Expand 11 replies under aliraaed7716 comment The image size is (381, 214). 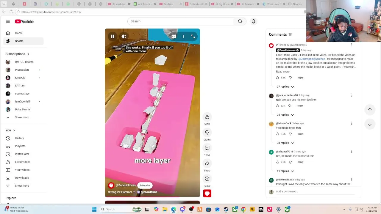pyautogui.click(x=285, y=171)
